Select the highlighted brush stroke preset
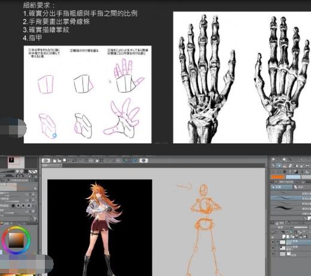This screenshot has height=276, width=311. (x=290, y=198)
